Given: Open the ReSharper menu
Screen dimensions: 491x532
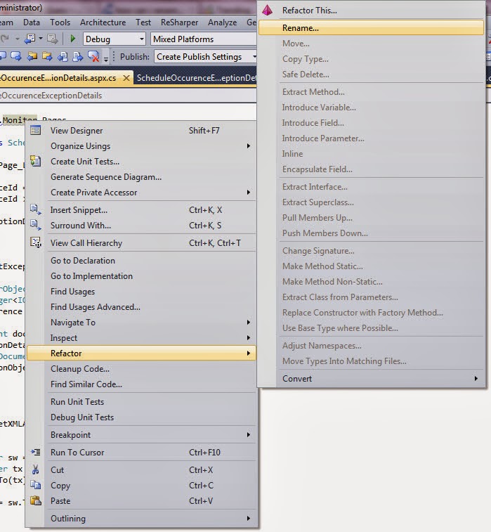Looking at the screenshot, I should [x=179, y=22].
